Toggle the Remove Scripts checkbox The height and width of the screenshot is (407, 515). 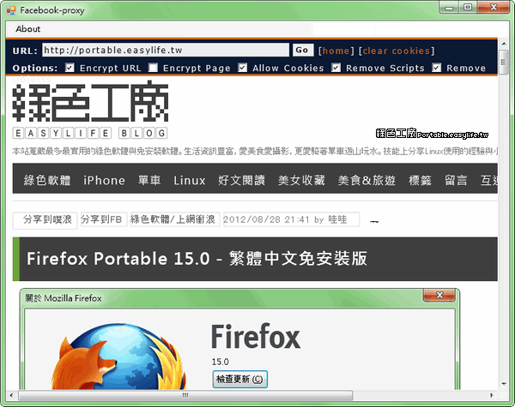click(336, 68)
